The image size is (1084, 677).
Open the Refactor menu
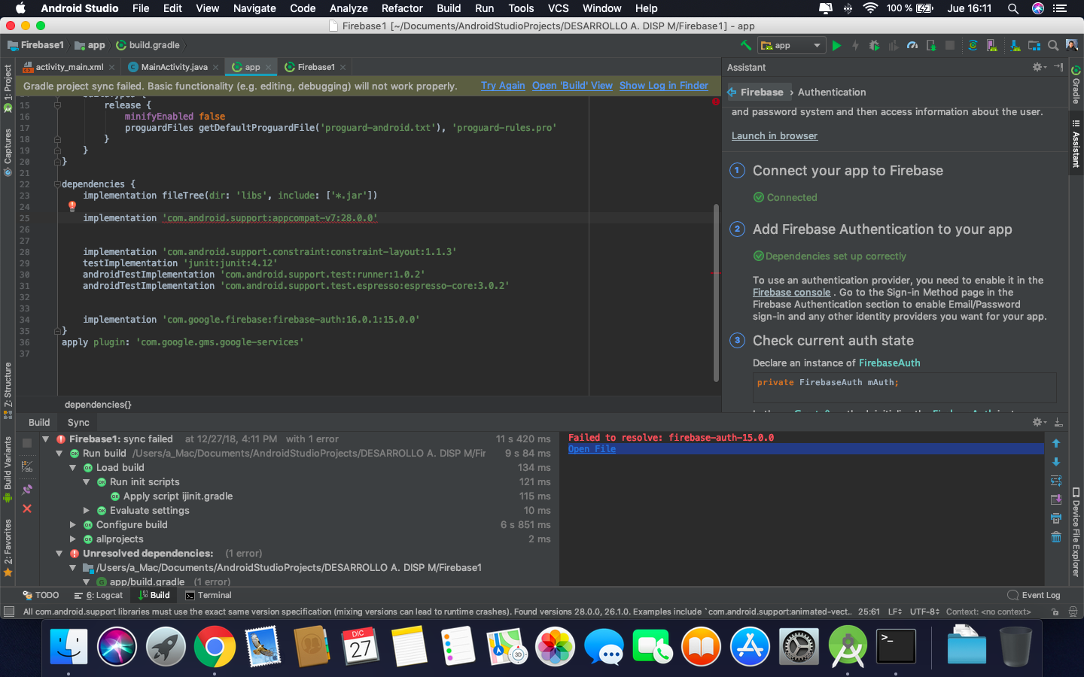click(402, 8)
